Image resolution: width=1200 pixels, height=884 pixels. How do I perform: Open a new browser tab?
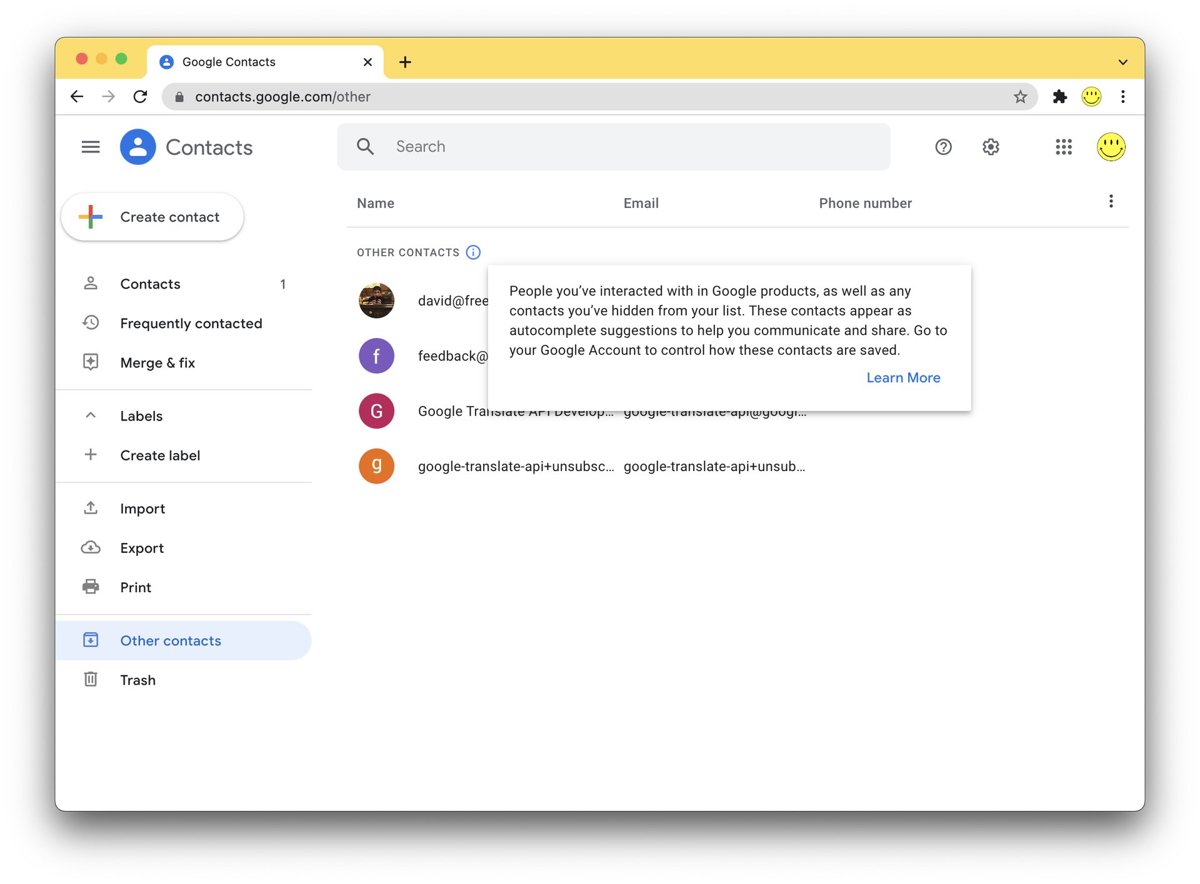tap(405, 62)
